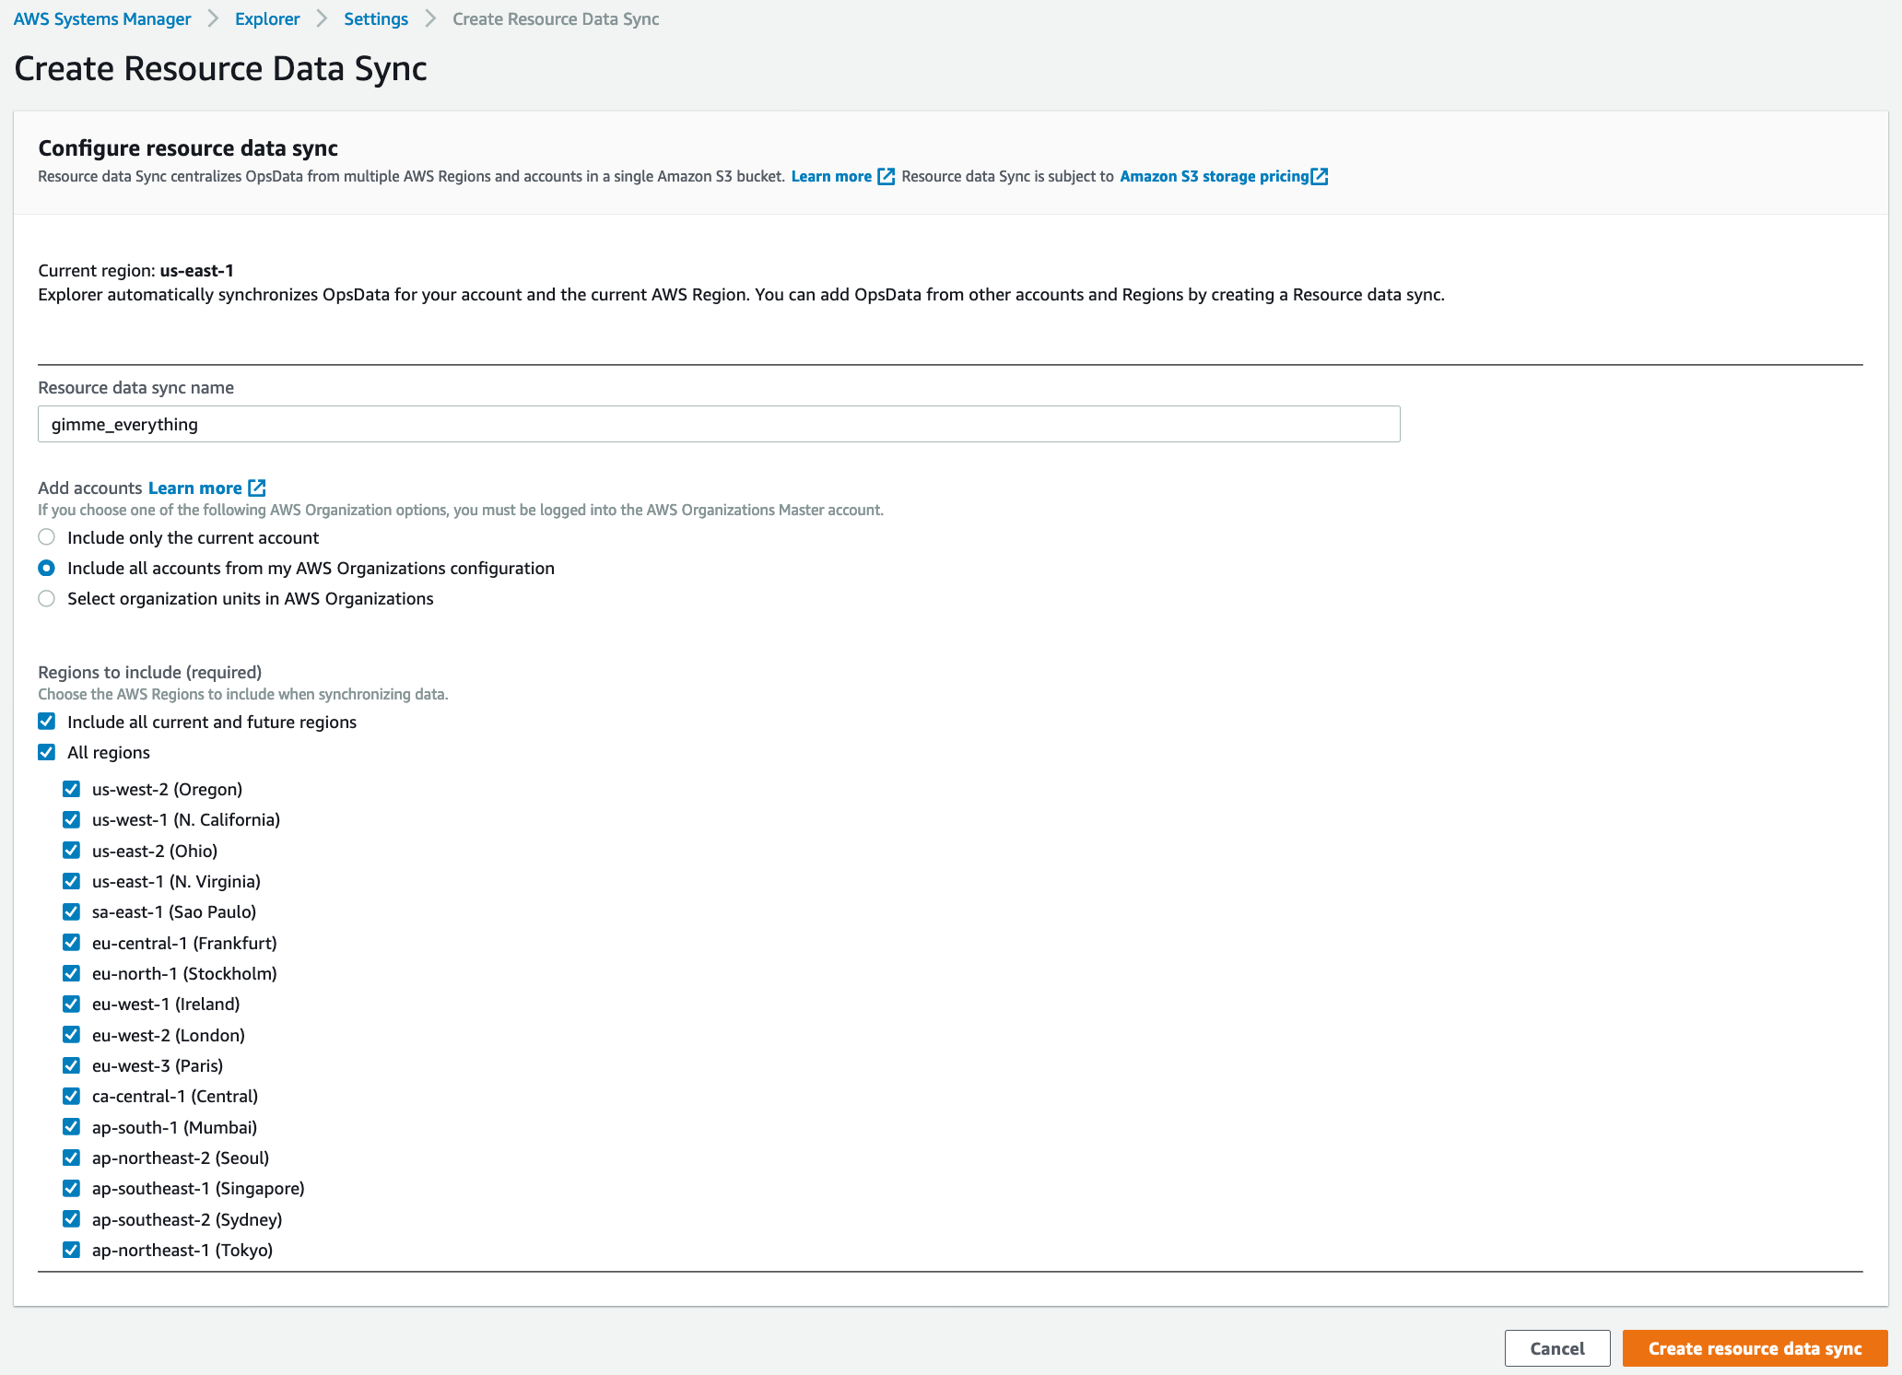Go to AWS Systems Manager breadcrumb

[102, 18]
